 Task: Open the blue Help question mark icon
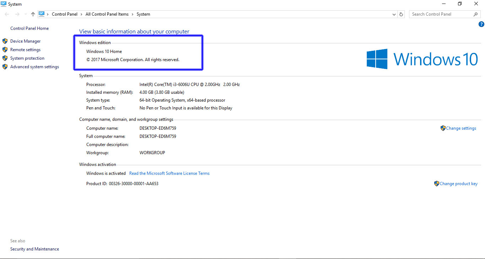(x=481, y=24)
